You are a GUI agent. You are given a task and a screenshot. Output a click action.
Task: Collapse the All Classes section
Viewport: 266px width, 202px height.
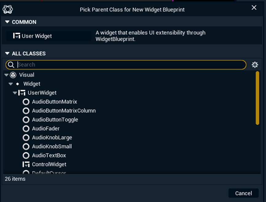pos(7,53)
